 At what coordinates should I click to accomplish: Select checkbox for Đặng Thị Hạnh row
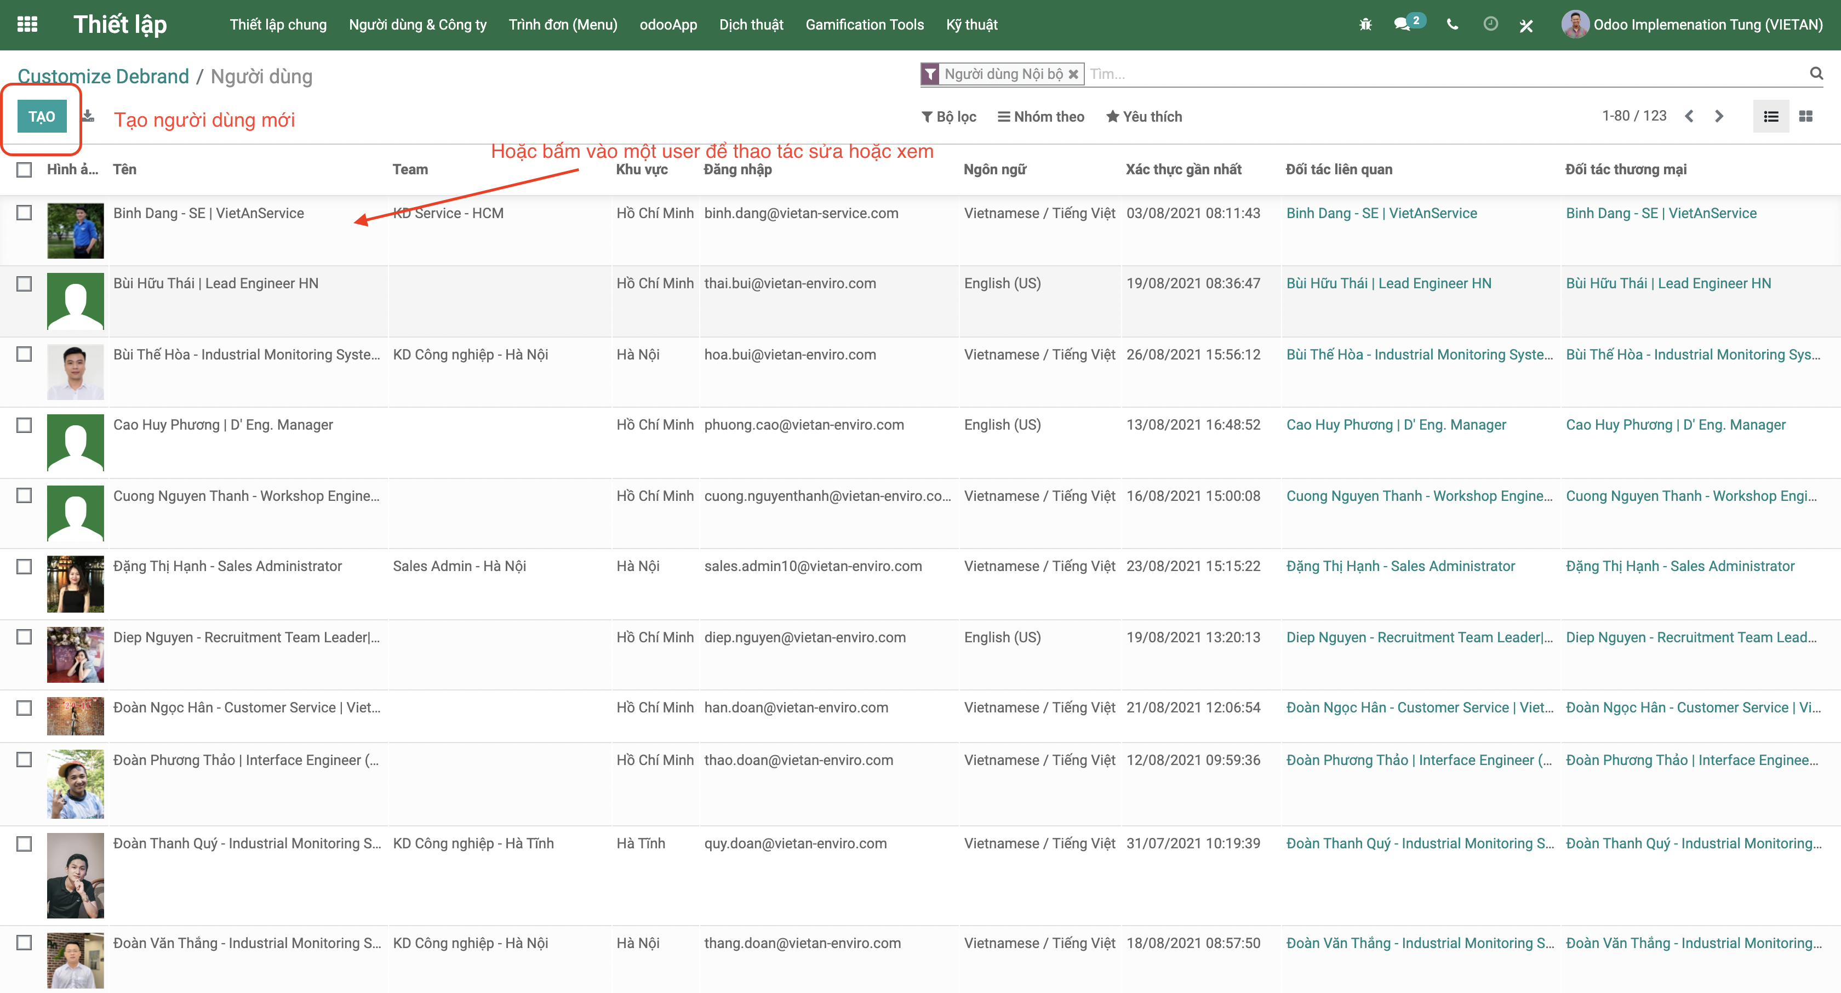point(24,566)
